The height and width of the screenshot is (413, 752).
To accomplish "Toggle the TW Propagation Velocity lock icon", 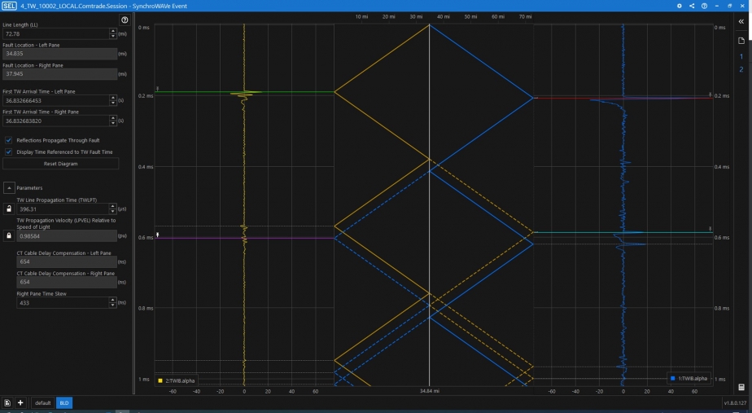I will (x=9, y=235).
